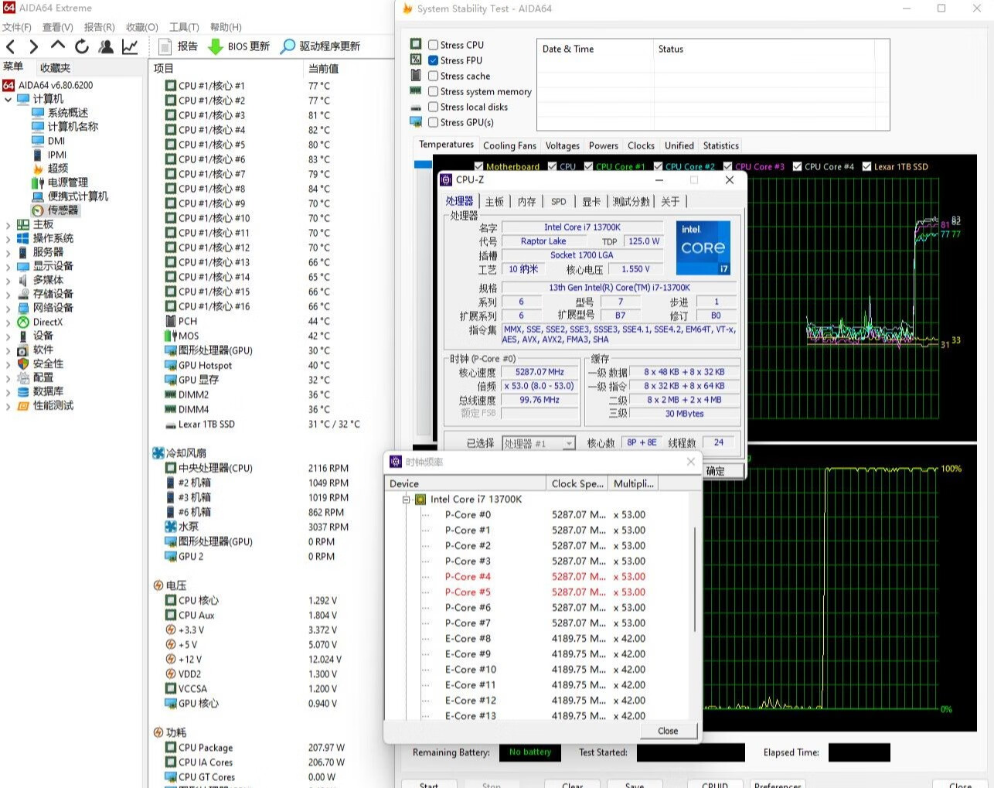This screenshot has height=788, width=994.
Task: Expand the 存储设备 tree node
Action: click(8, 295)
